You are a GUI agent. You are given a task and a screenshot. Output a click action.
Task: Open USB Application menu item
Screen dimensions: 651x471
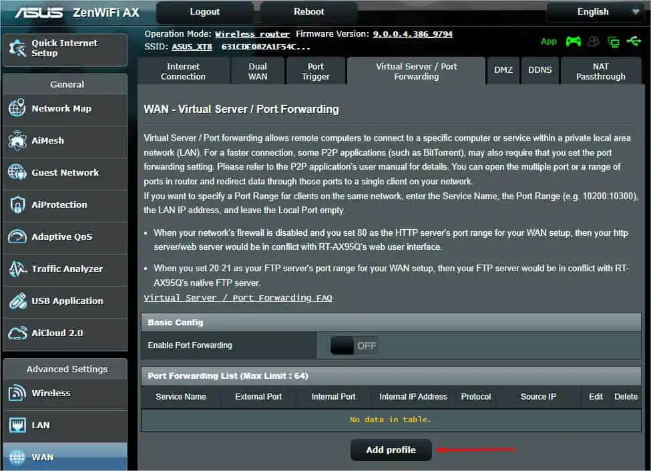click(x=65, y=301)
